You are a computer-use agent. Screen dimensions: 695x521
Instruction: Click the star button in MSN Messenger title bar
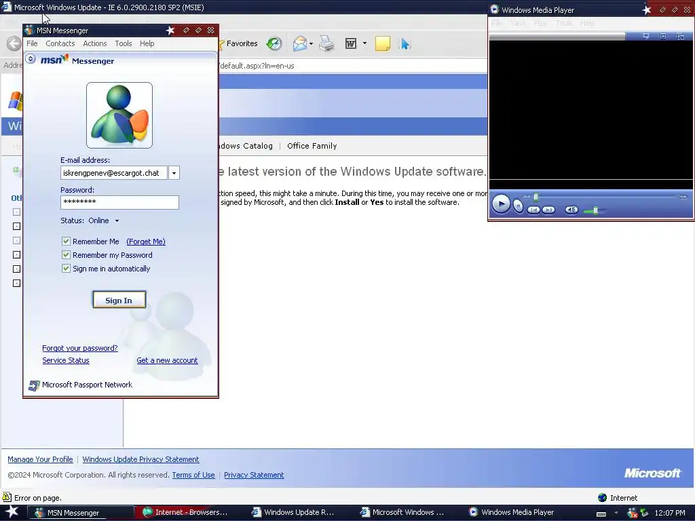coord(170,30)
